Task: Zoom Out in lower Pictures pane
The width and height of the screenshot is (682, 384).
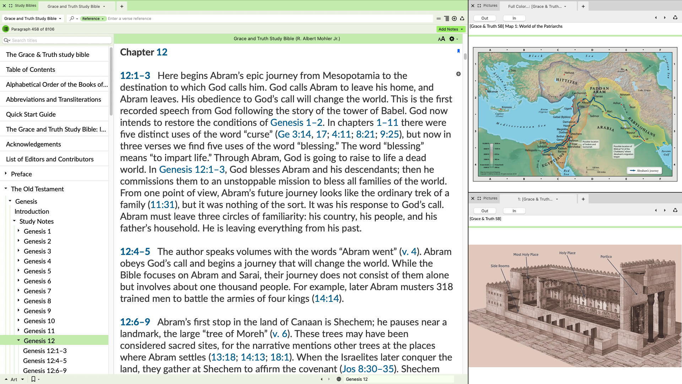Action: click(485, 211)
